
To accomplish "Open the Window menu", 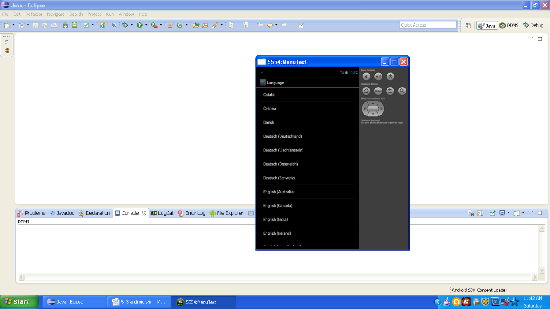I will click(126, 14).
